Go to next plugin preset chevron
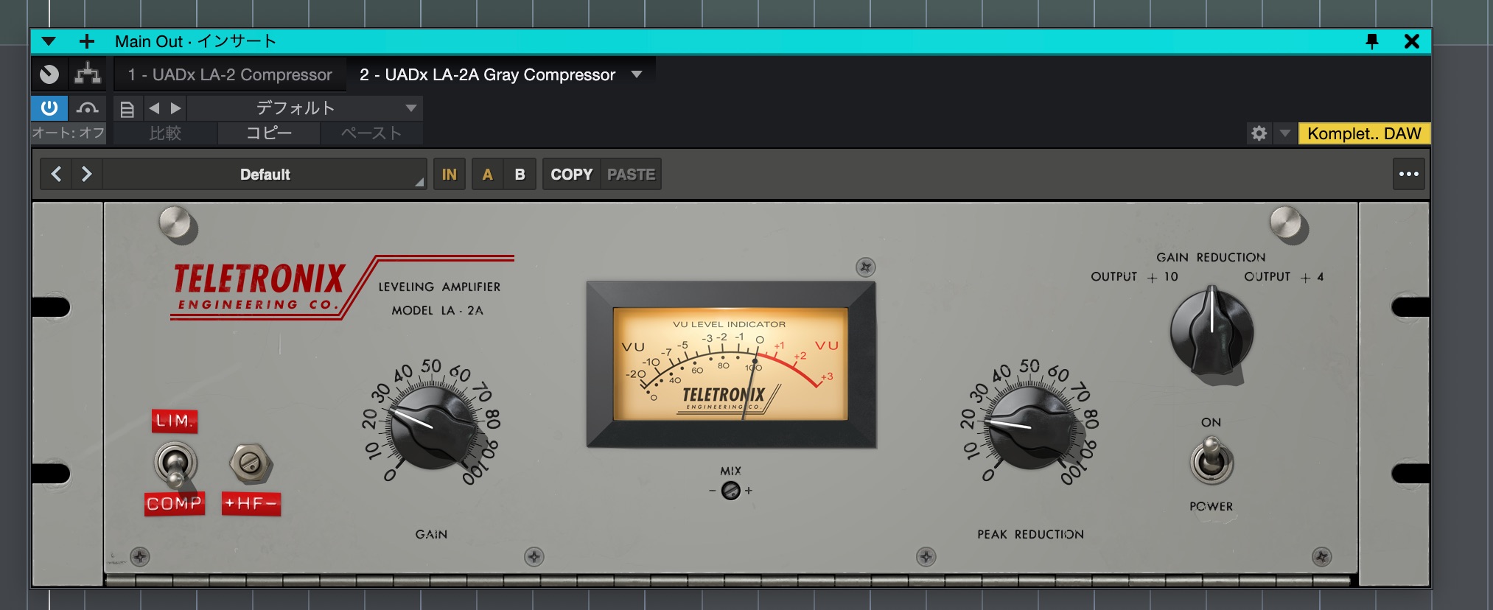1493x610 pixels. 86,174
